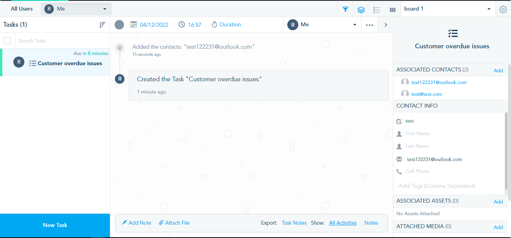
Task: Collapse the right panel with chevron
Action: click(385, 25)
